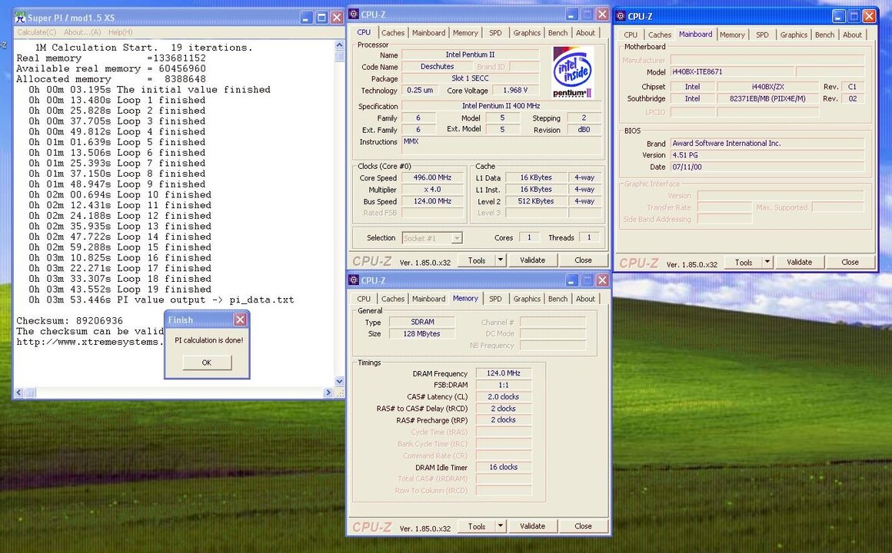Expand the Tools dropdown arrow in the Mainboard window
892x553 pixels.
767,262
